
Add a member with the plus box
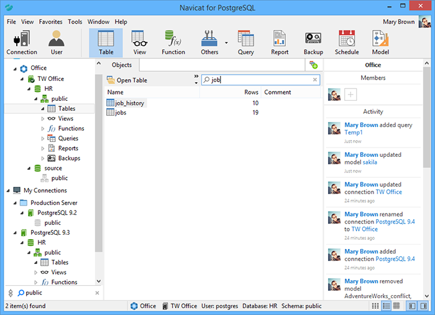[x=350, y=95]
